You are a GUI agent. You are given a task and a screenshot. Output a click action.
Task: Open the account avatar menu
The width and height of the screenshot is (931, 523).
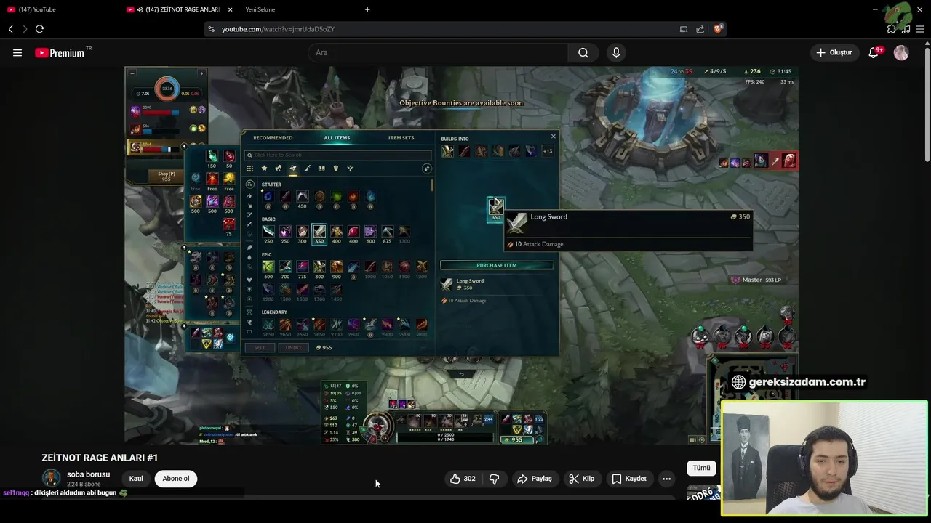pos(901,52)
